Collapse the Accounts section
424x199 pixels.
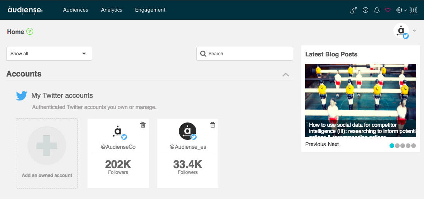tap(286, 75)
